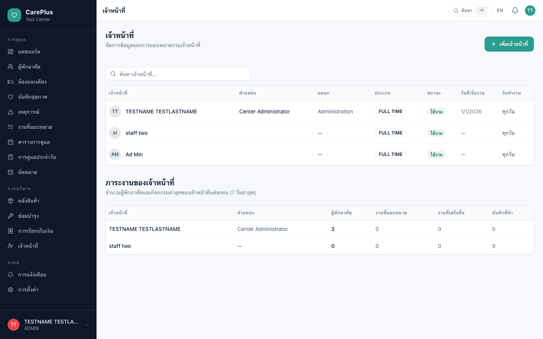Click the คลังสินค้า box icon
543x339 pixels.
[x=11, y=201]
